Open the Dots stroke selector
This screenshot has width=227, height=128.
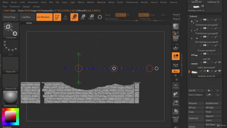(x=11, y=48)
